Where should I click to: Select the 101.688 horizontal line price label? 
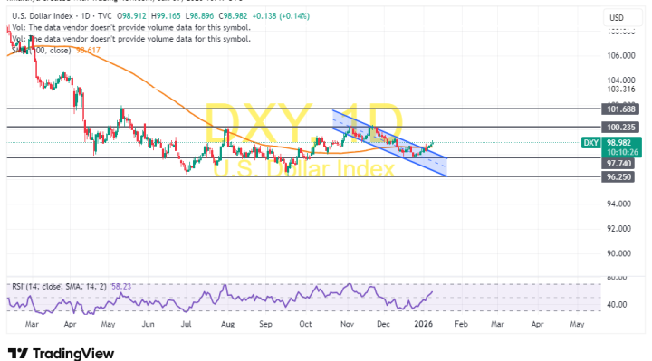621,109
